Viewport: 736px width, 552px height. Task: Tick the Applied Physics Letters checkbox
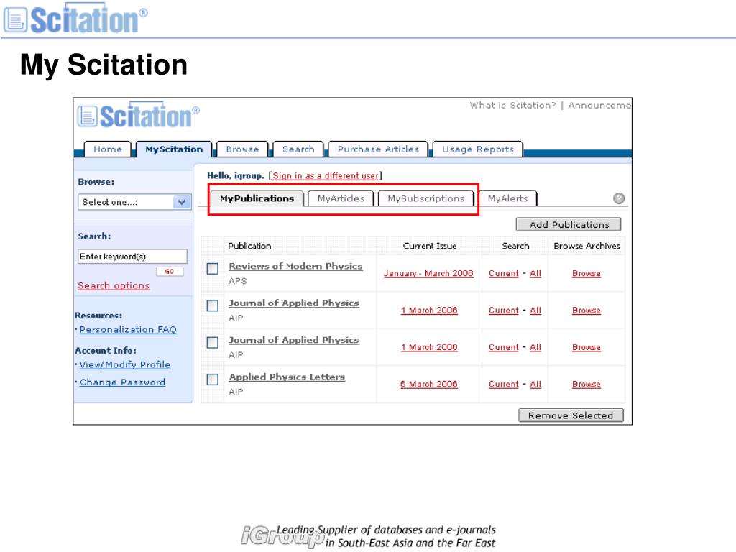213,379
